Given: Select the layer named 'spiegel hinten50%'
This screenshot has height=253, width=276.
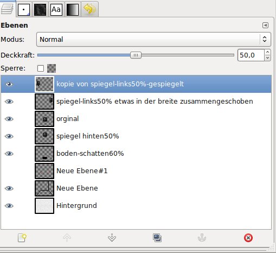Looking at the screenshot, I should click(88, 136).
